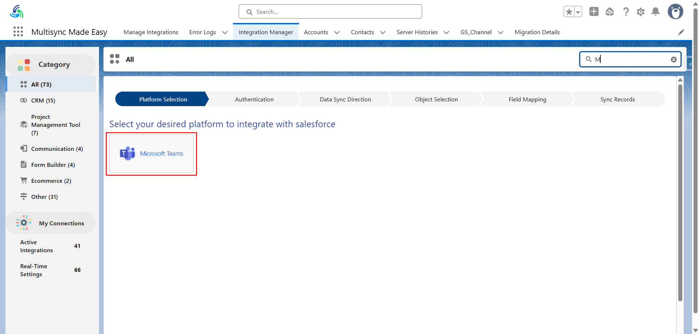This screenshot has width=699, height=334.
Task: Open the favorites list dropdown arrow
Action: 578,12
